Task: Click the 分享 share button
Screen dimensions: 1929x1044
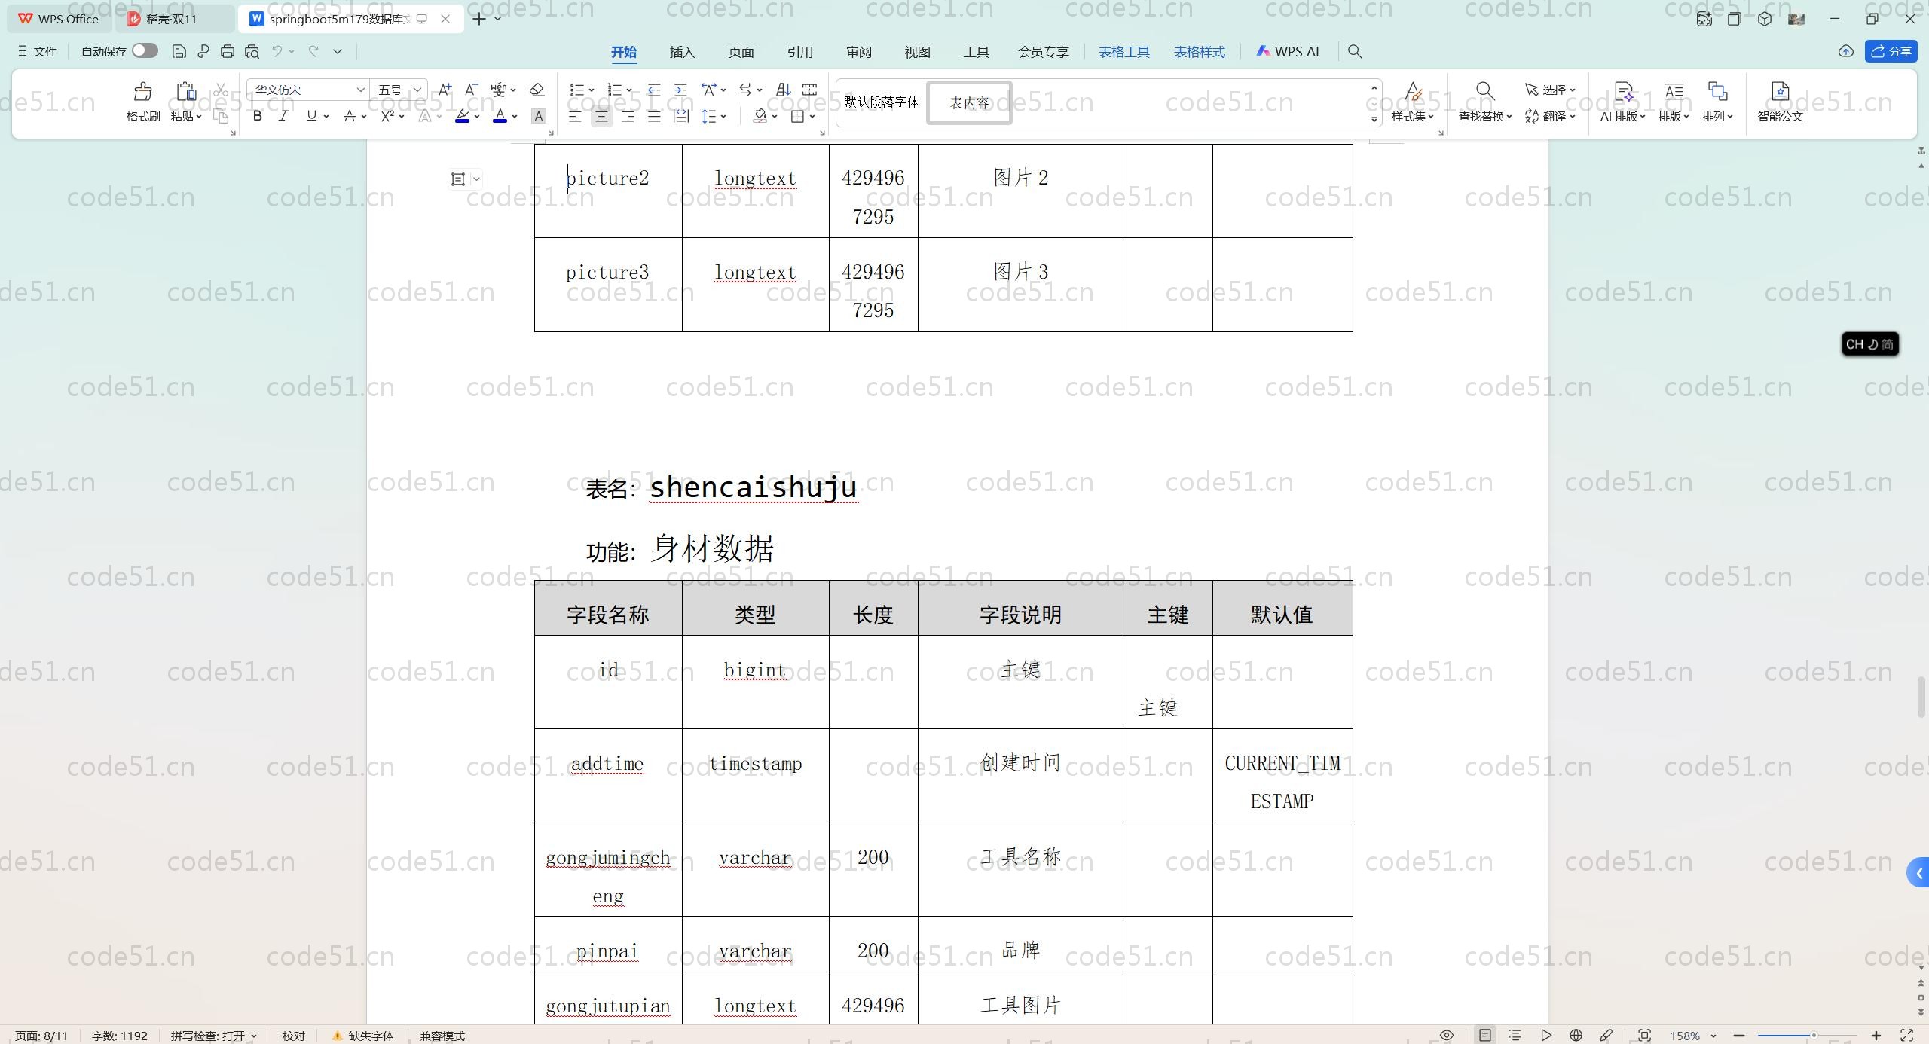Action: [x=1891, y=51]
